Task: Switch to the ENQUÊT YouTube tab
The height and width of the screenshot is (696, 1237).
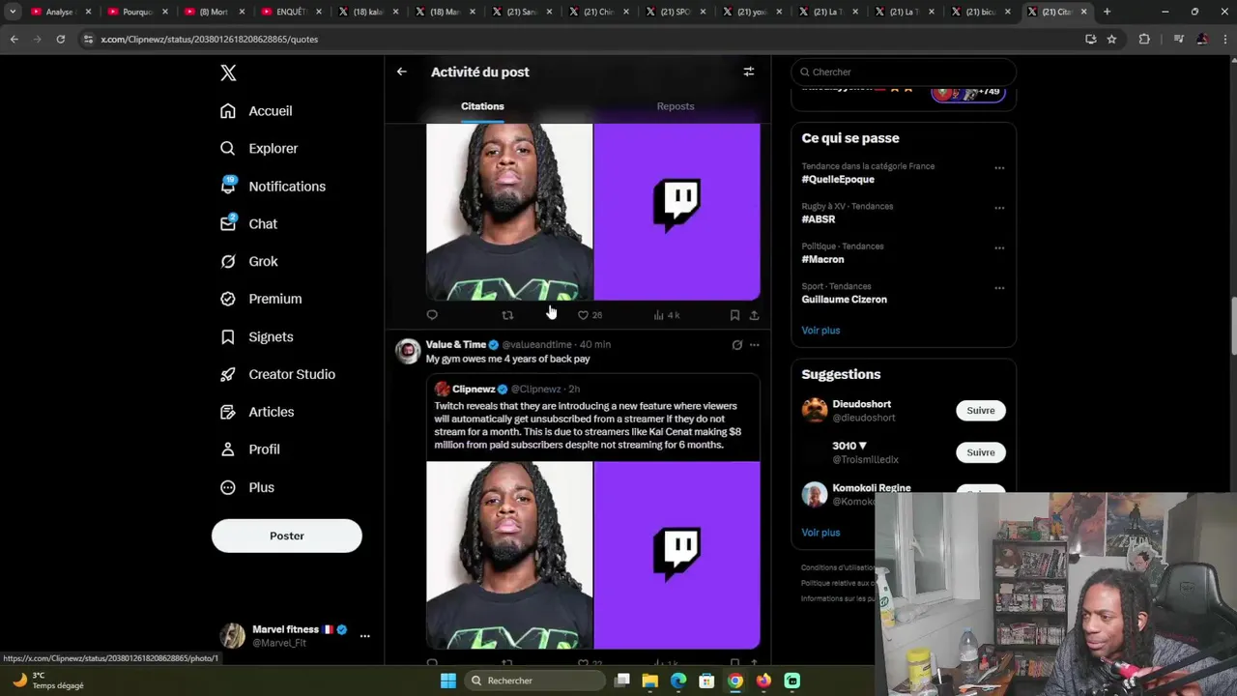Action: tap(290, 12)
